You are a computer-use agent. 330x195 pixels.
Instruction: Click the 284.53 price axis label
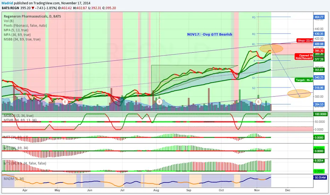click(x=319, y=104)
